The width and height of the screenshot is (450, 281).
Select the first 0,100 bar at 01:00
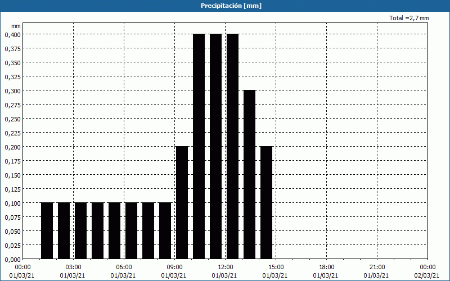[x=47, y=231]
